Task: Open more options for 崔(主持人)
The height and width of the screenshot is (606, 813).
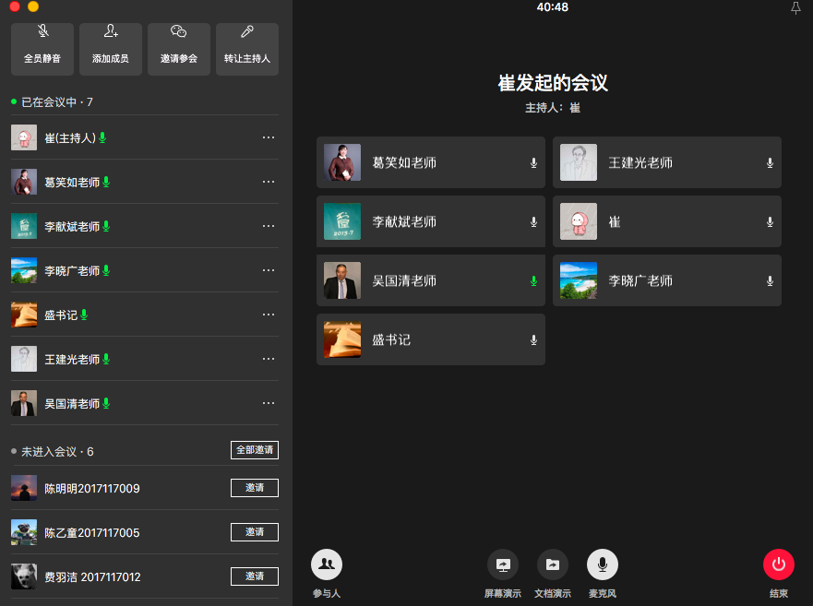Action: click(x=269, y=137)
